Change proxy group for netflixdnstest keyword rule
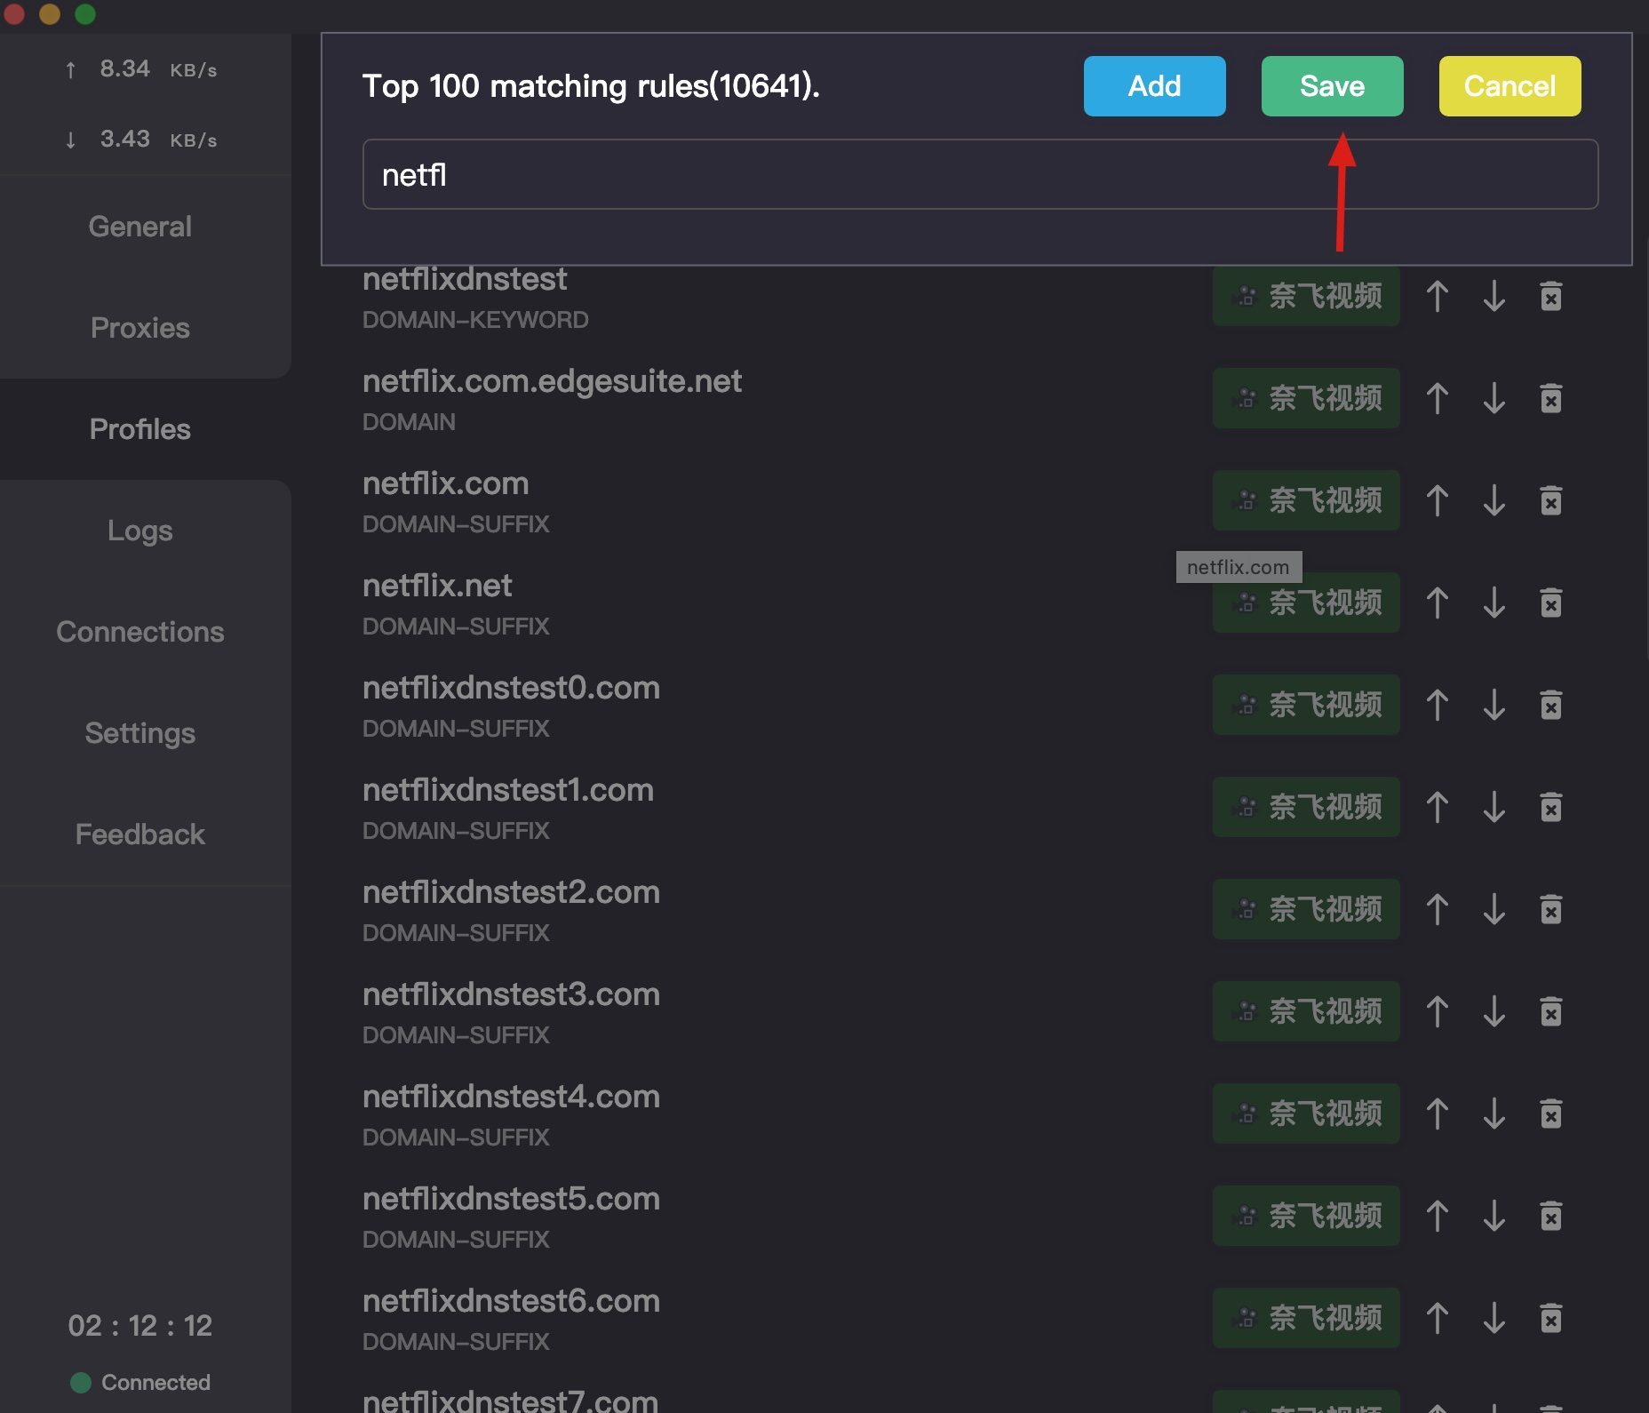 pyautogui.click(x=1306, y=296)
